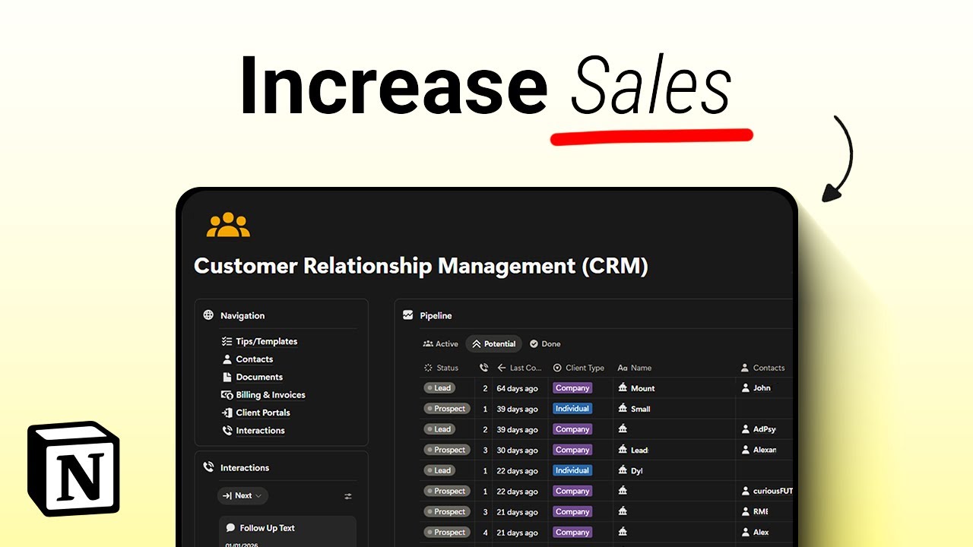The image size is (973, 547).
Task: Open the view settings sliders icon in Interactions
Action: click(x=348, y=496)
